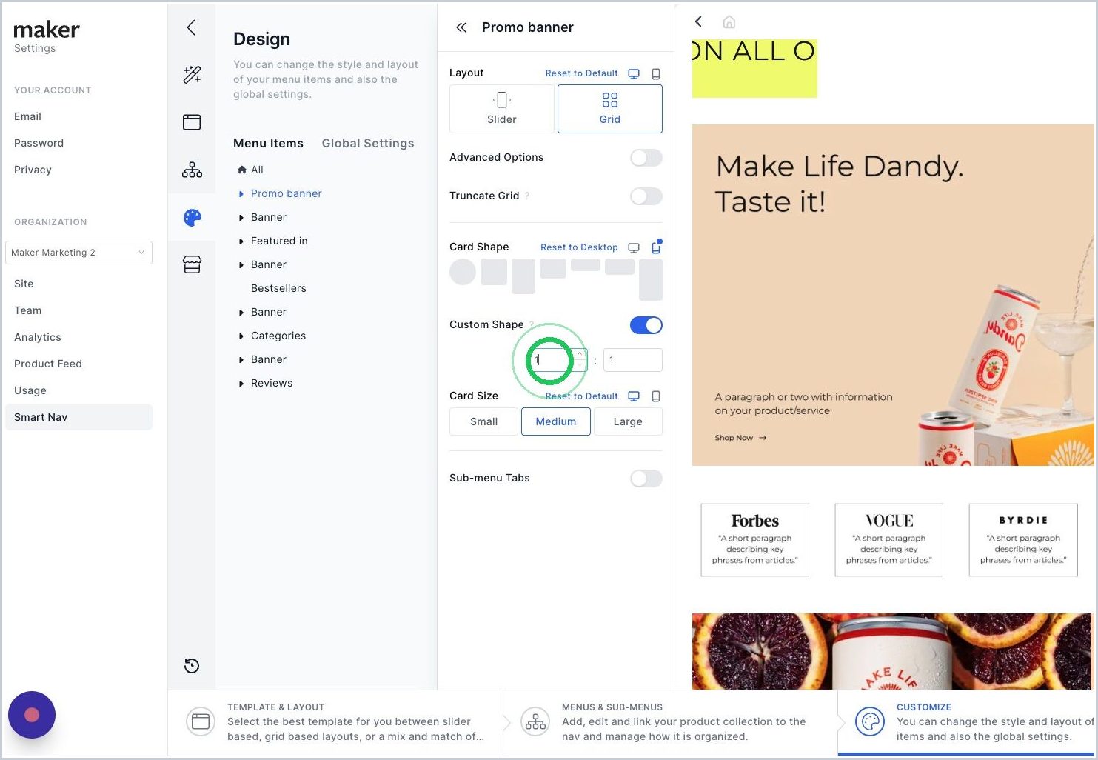Expand the Reviews menu item
Image resolution: width=1098 pixels, height=760 pixels.
pyautogui.click(x=241, y=384)
